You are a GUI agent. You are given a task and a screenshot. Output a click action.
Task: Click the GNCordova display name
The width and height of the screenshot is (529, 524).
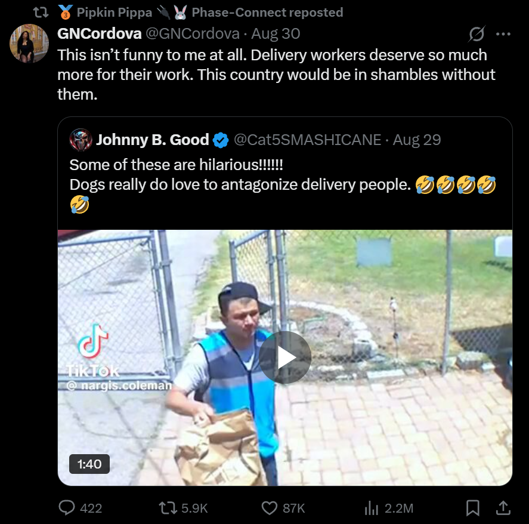click(x=99, y=33)
